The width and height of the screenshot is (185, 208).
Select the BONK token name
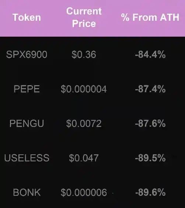point(27,192)
